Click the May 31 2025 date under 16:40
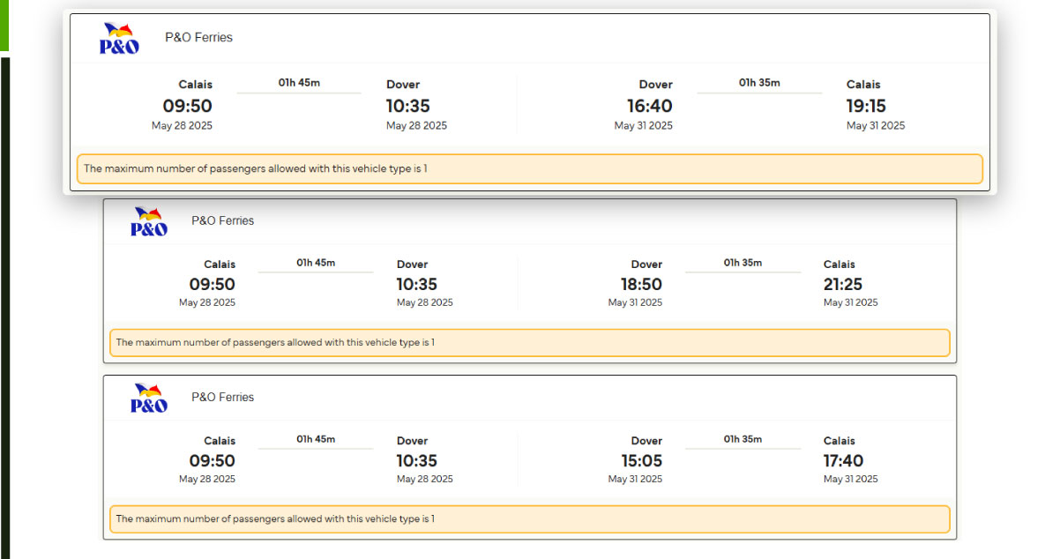 (x=643, y=126)
